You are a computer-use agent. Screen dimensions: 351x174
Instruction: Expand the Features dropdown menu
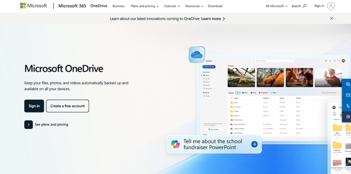coord(172,6)
